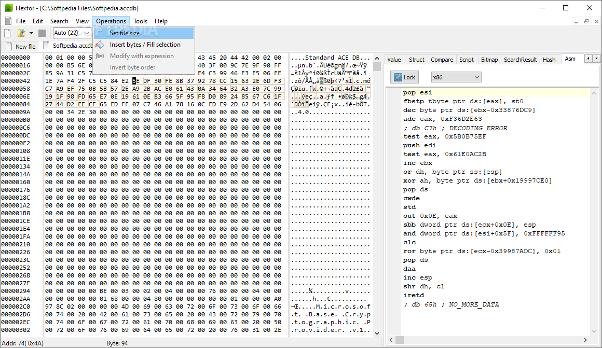Click the 'daa' instruction line

(x=409, y=269)
